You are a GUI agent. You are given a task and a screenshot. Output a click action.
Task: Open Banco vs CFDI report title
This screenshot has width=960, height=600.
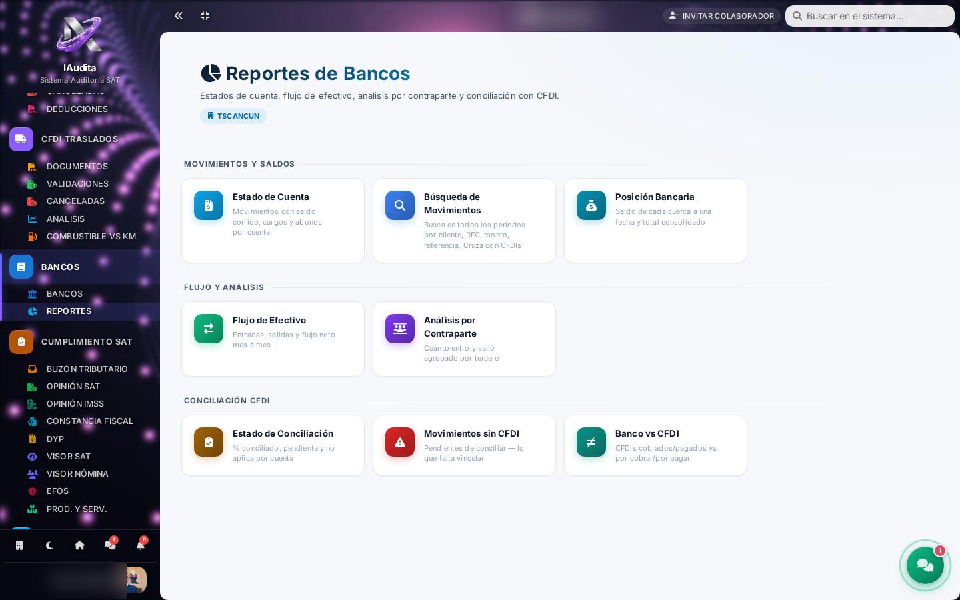[647, 433]
